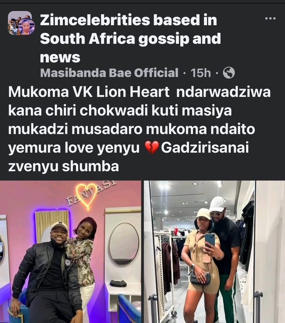The image size is (285, 323).
Task: Open the Zimcelebrities based in group title
Action: [128, 20]
